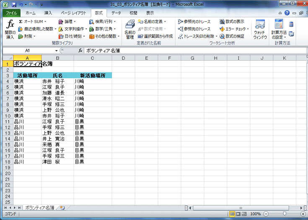Click the Calculate Sheet icon

pyautogui.click(x=291, y=34)
